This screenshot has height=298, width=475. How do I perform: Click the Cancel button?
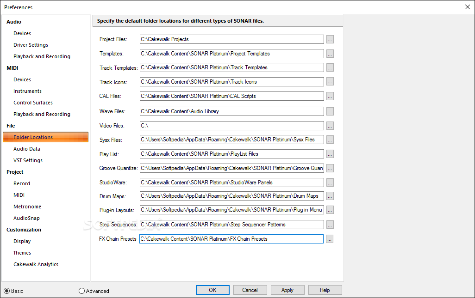tap(250, 290)
